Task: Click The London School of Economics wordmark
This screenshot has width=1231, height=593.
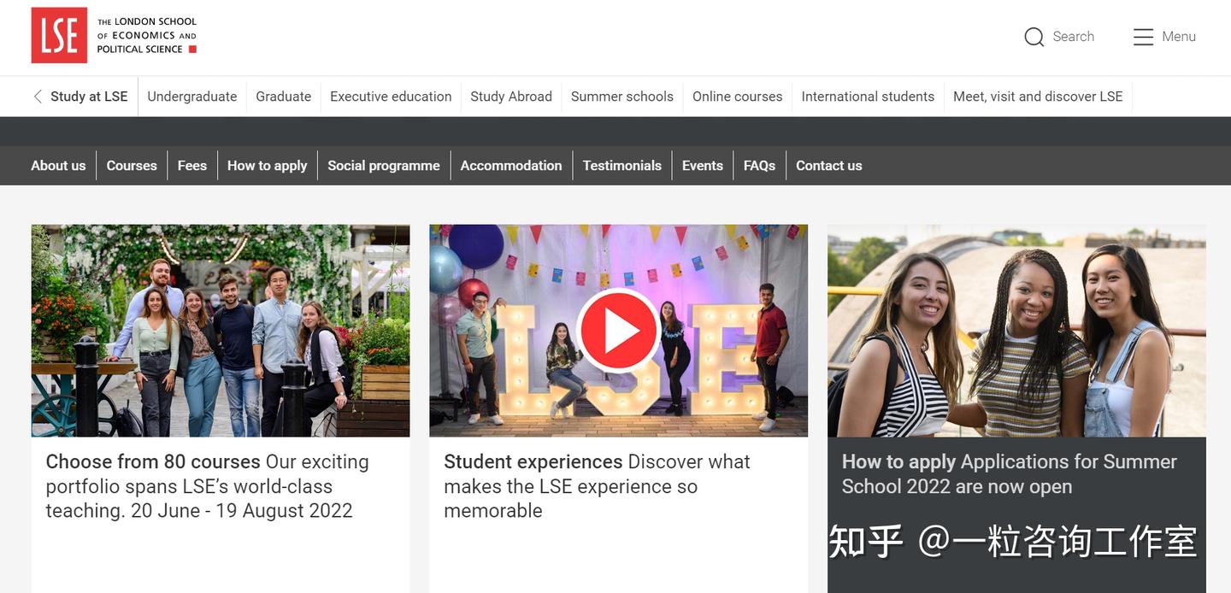Action: pyautogui.click(x=147, y=35)
